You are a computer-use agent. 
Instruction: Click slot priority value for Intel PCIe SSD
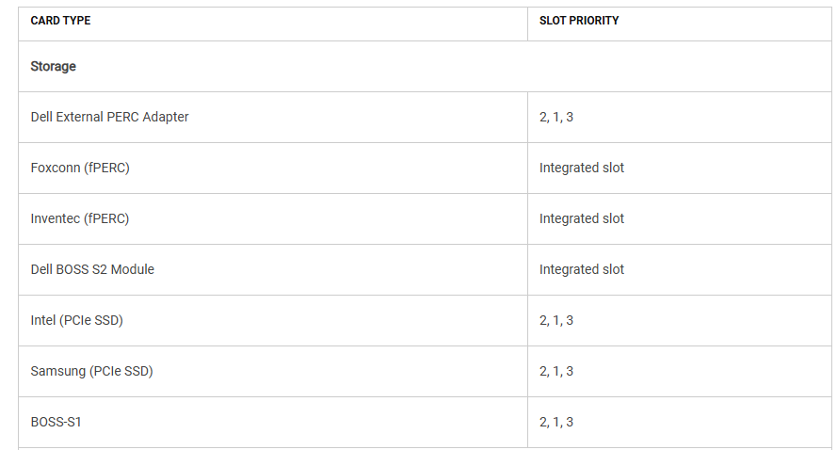coord(556,321)
